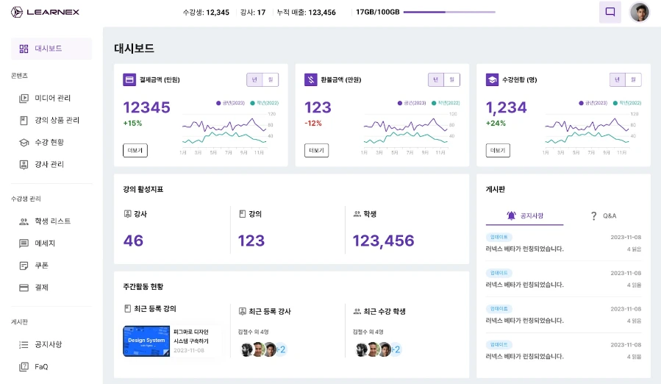
Task: Select 년 toggle on 수강현황 card
Action: (618, 79)
